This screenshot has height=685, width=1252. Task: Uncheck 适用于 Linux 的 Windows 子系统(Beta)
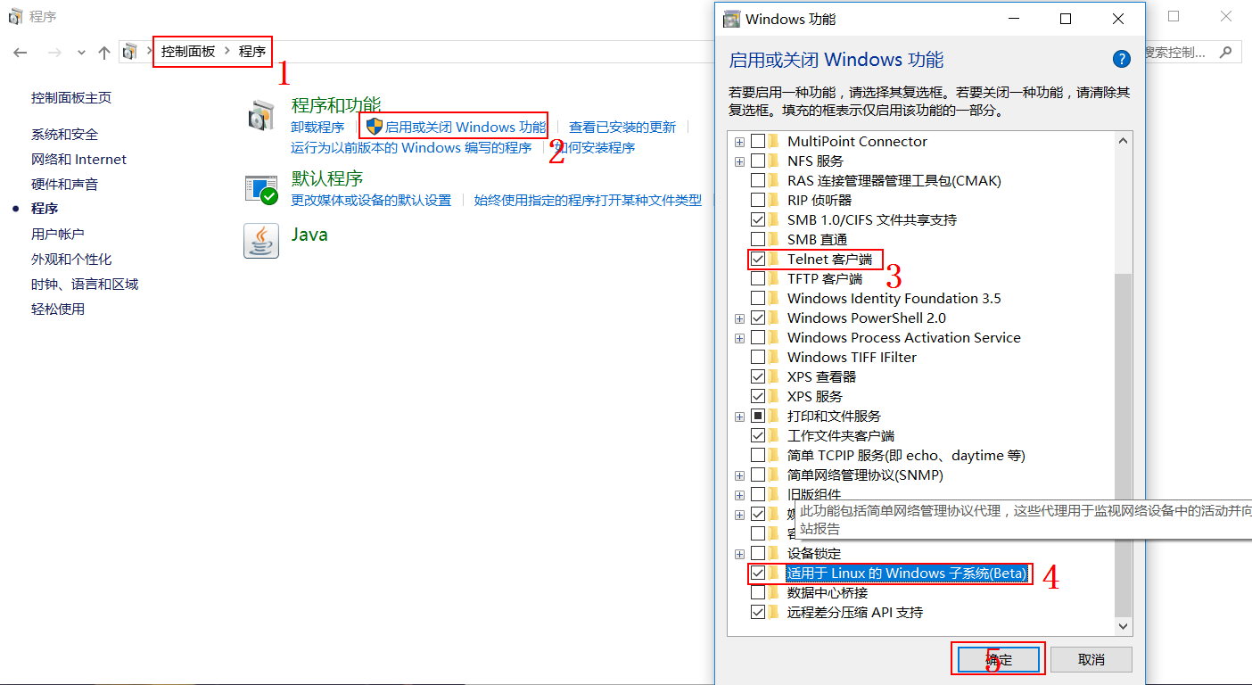758,573
